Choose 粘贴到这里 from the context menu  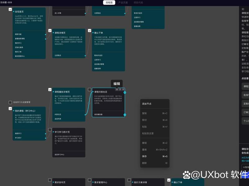click(x=155, y=133)
